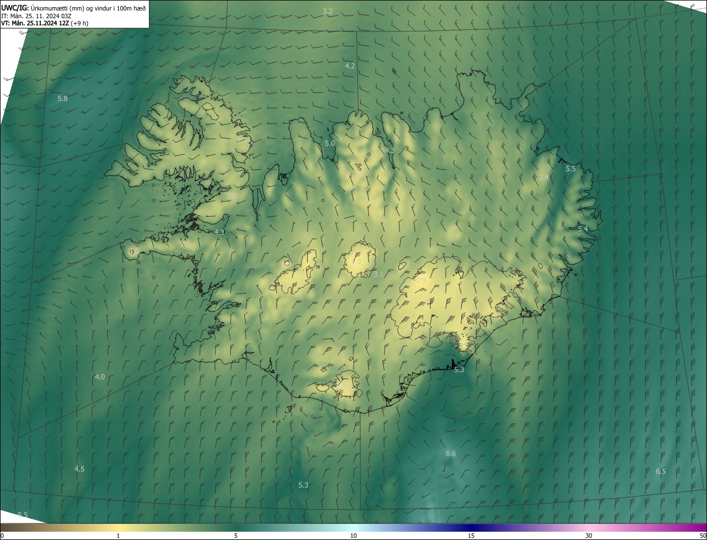
Task: Click the "2.4" value label on the map
Action: 544,178
